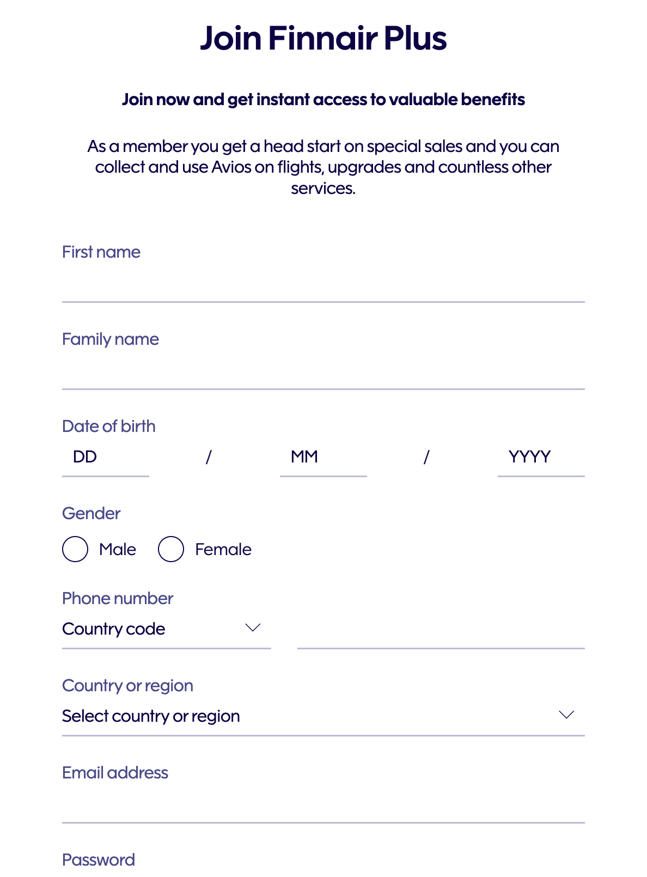Image resolution: width=647 pixels, height=877 pixels.
Task: Click the Family name input field
Action: point(323,370)
